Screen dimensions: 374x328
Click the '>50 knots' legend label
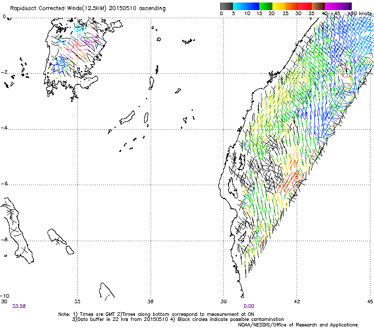tap(360, 14)
